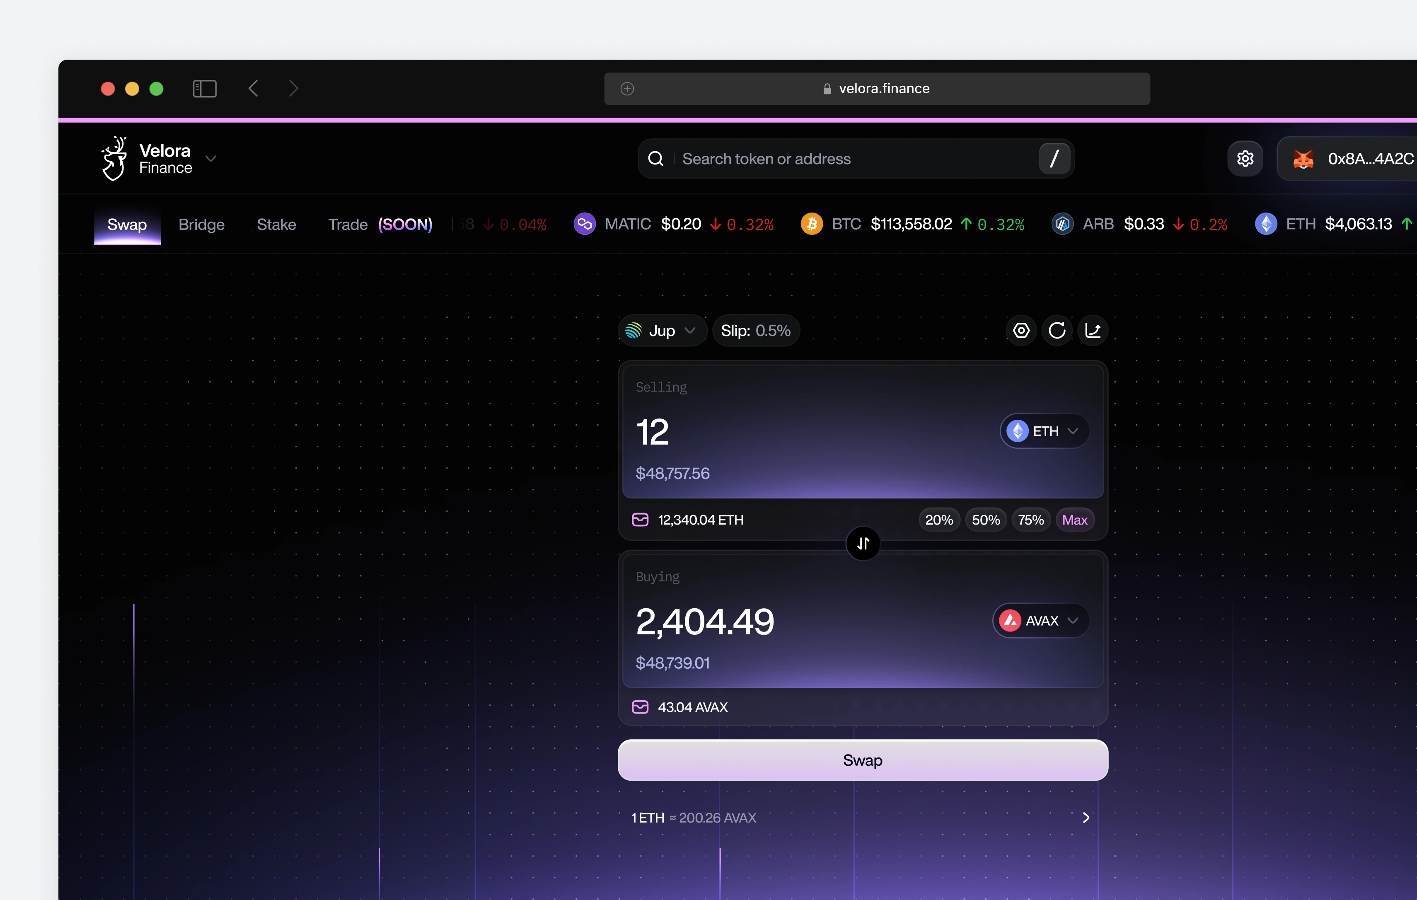Switch to the Stake tab
The image size is (1417, 900).
point(276,224)
